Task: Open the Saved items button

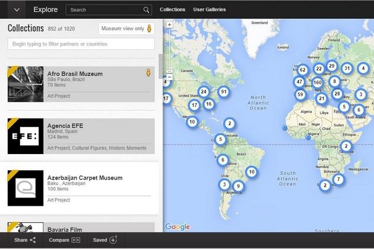Action: coord(105,240)
